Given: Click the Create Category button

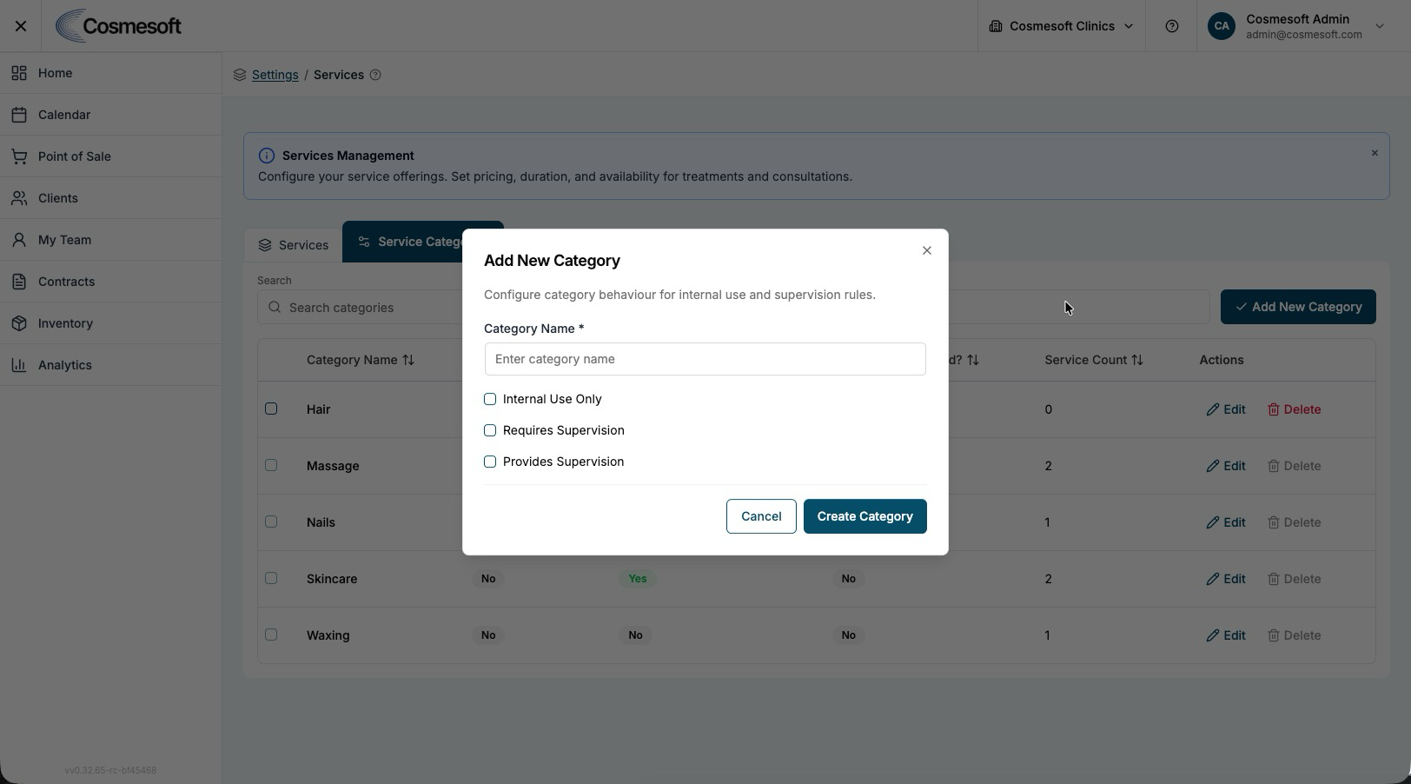Looking at the screenshot, I should point(864,516).
